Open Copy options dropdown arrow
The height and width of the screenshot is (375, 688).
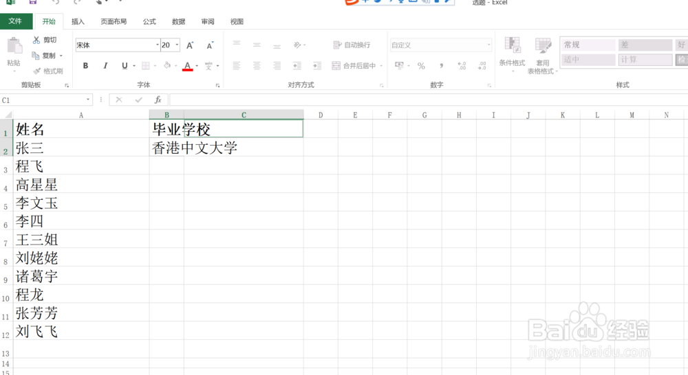coord(61,56)
